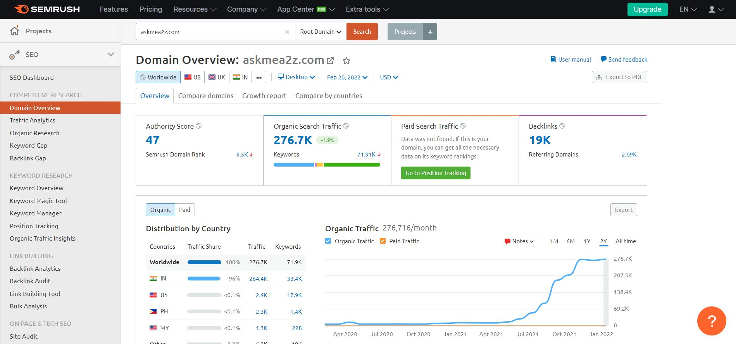Viewport: 736px width, 344px height.
Task: Select the All time chart range
Action: click(x=626, y=241)
